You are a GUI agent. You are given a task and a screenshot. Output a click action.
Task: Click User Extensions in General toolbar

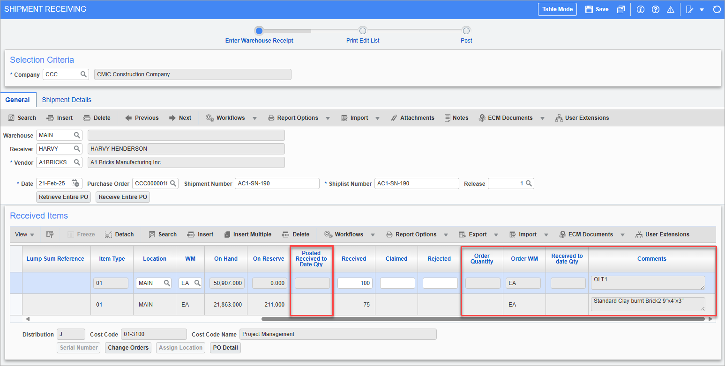tap(582, 118)
